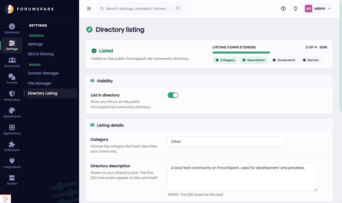This screenshot has width=342, height=203.
Task: Click the Laravel debug bar icon
Action: [x=5, y=199]
